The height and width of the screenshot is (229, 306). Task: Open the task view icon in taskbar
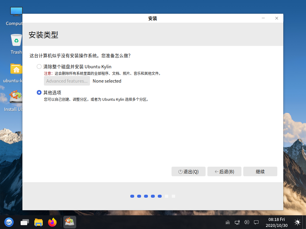(x=25, y=222)
